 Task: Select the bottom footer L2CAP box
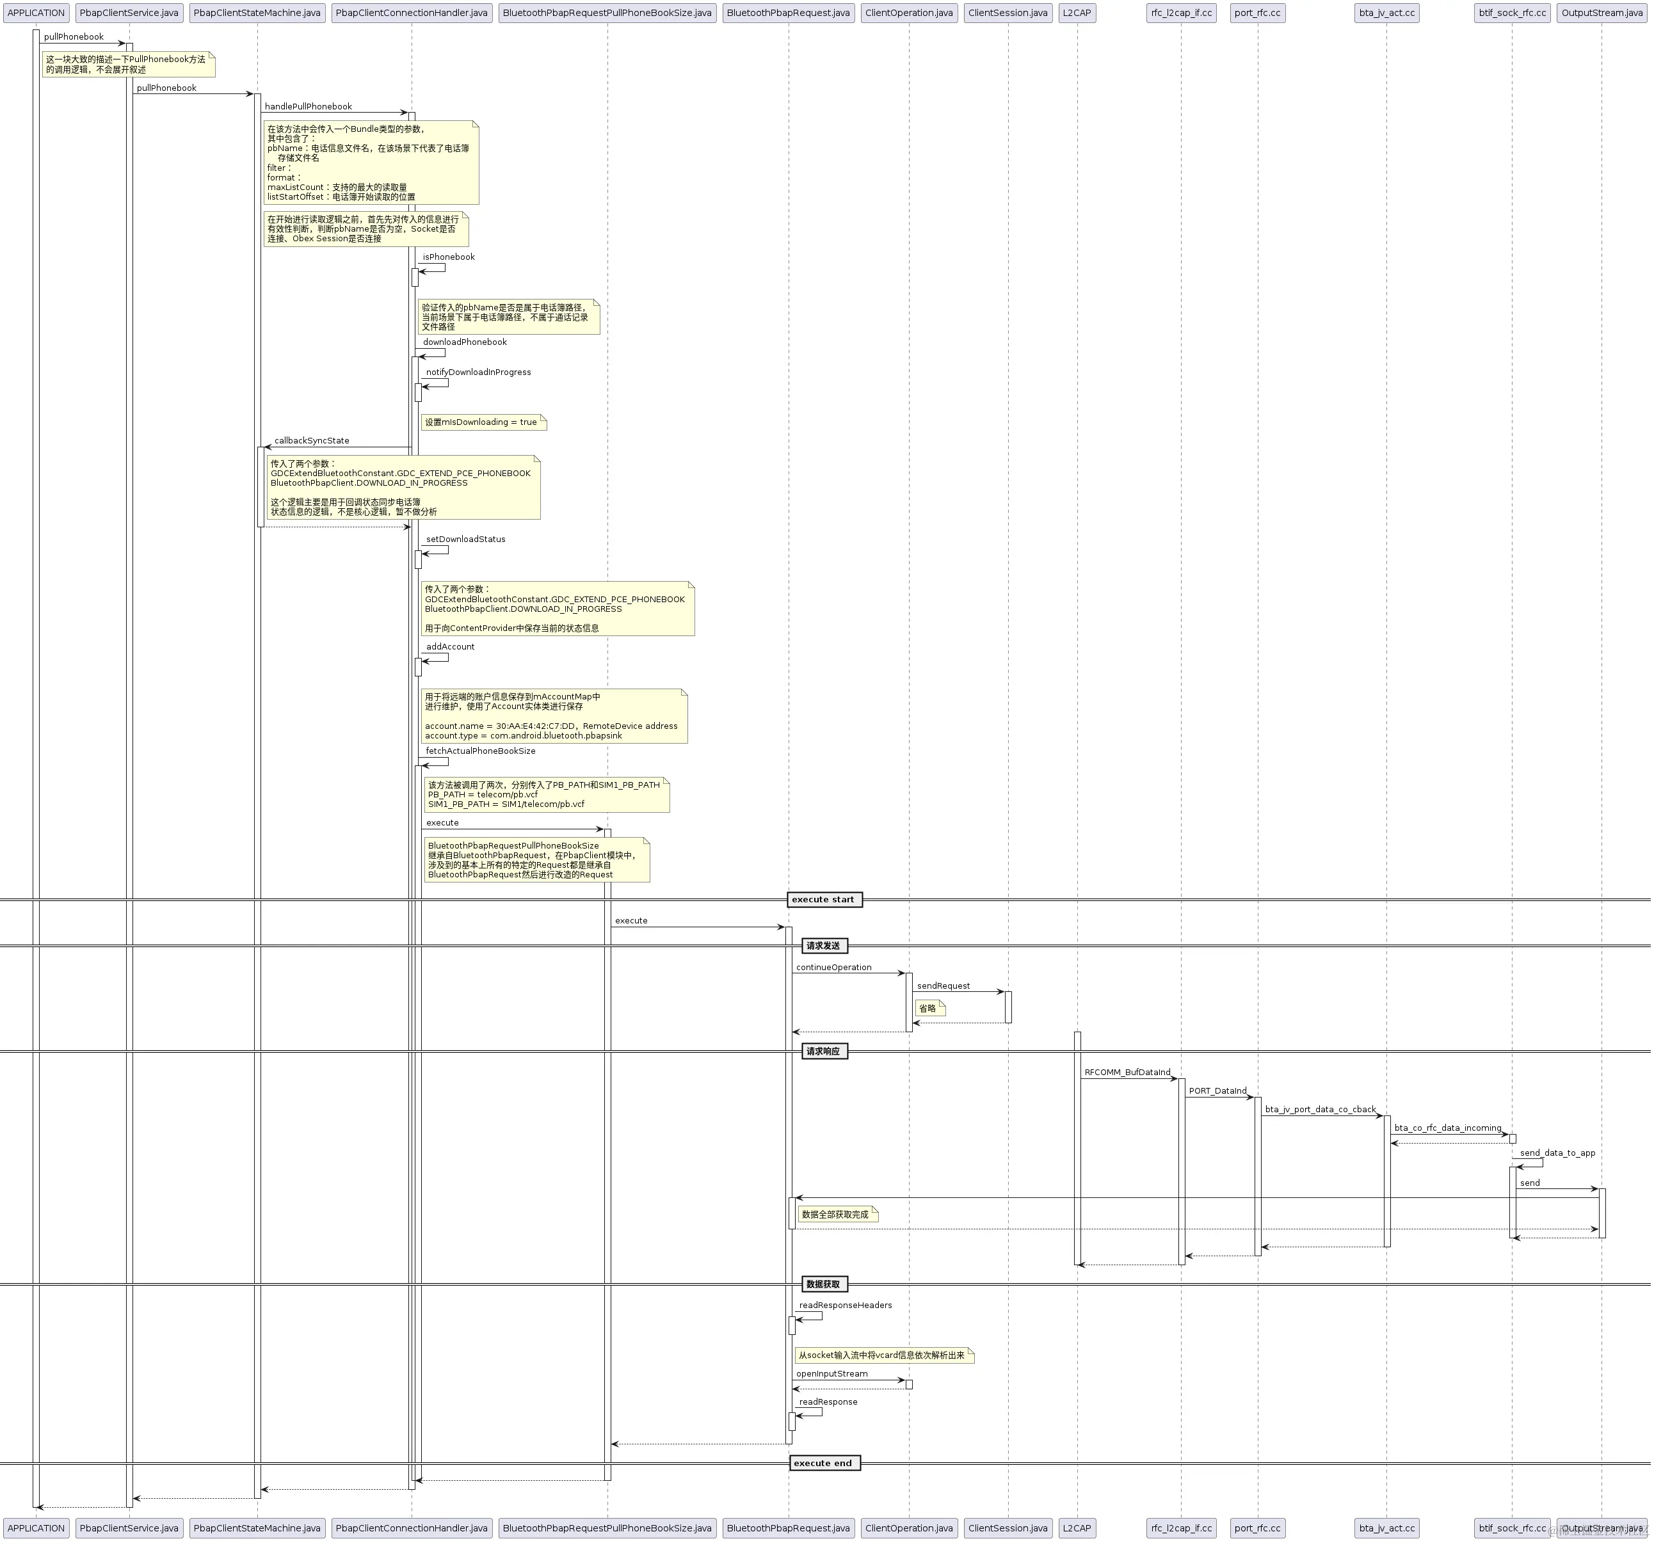(x=1077, y=1529)
